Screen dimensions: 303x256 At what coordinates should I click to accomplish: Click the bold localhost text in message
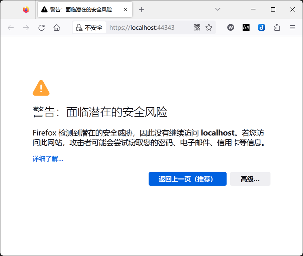tap(218, 133)
